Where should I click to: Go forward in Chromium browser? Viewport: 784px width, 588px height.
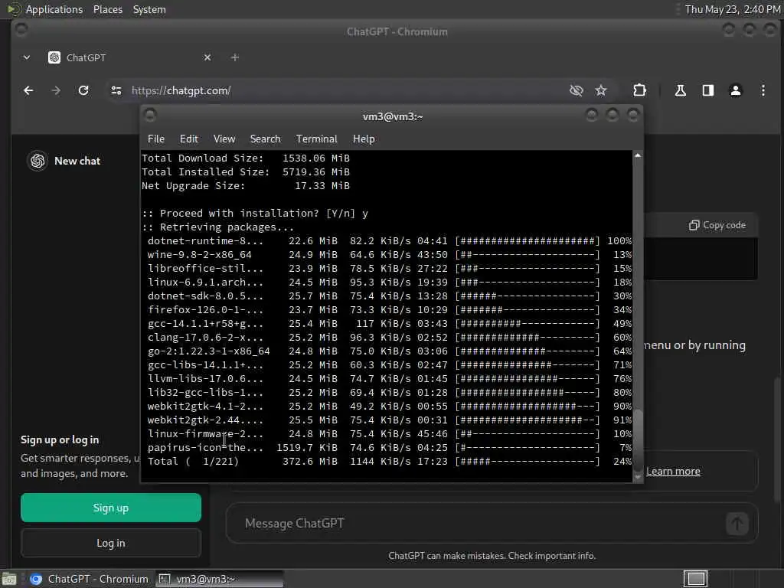[x=56, y=90]
